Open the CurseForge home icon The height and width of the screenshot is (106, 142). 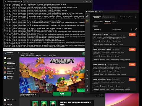87,16
